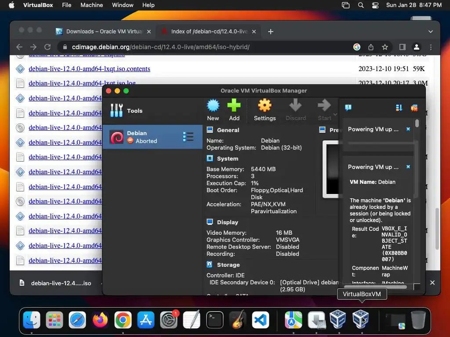Click the Base Memory value 5440 MB
The height and width of the screenshot is (337, 450).
click(x=263, y=169)
